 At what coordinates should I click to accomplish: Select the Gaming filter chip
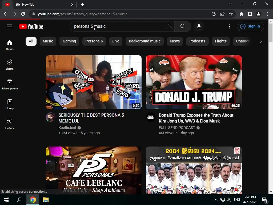[x=69, y=41]
